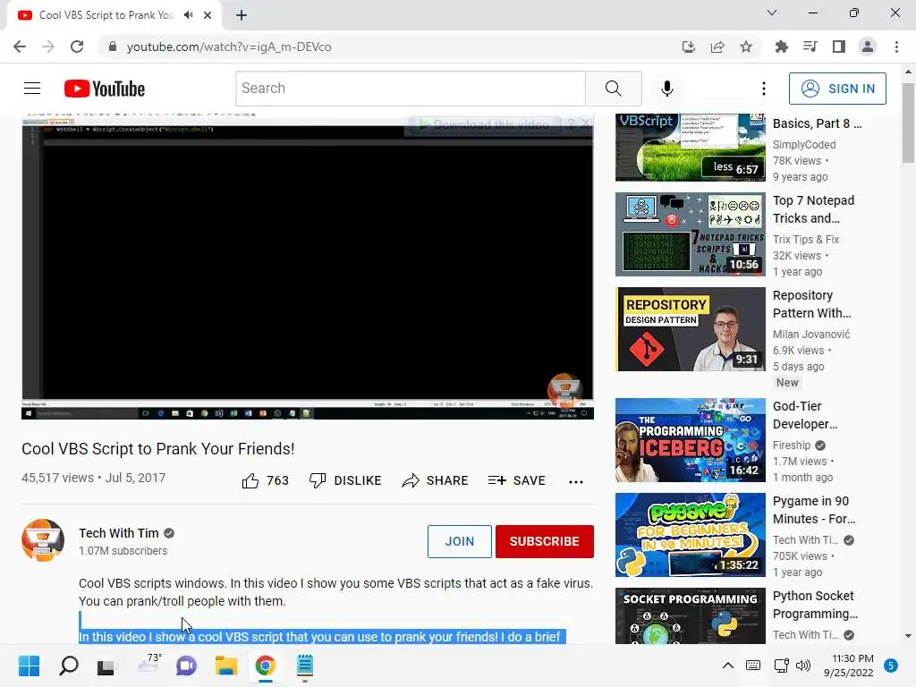Open the Notepad taskbar icon
The width and height of the screenshot is (916, 687).
305,666
